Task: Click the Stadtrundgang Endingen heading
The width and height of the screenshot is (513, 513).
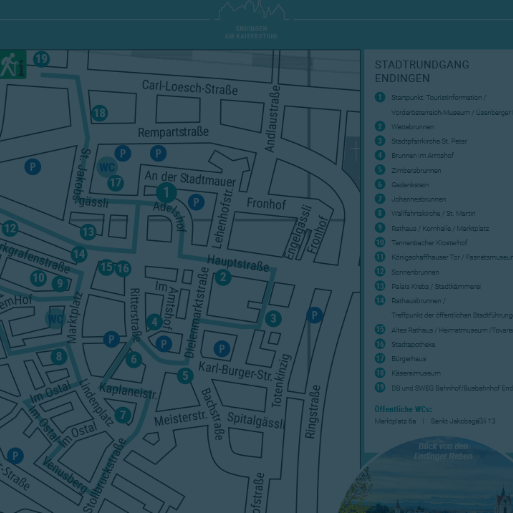Action: click(x=422, y=71)
